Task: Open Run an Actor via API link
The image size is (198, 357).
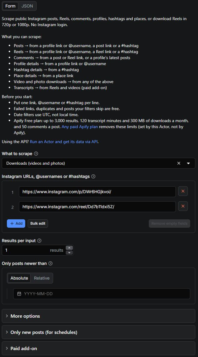Action: click(x=64, y=142)
